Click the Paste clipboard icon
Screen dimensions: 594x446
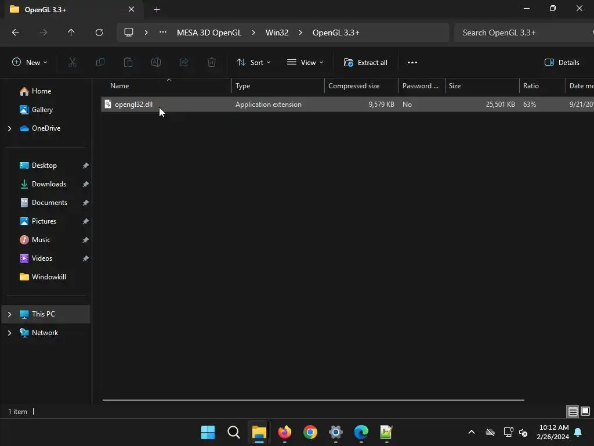point(128,63)
